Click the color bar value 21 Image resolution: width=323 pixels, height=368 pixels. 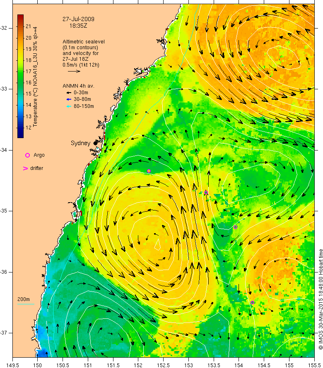coord(28,26)
